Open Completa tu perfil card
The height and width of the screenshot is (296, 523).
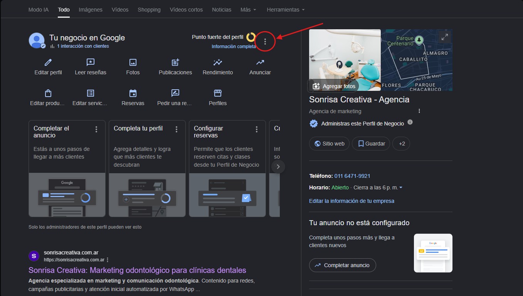coord(147,169)
